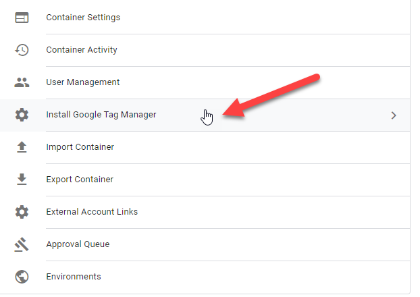Select User Management text label

(83, 82)
